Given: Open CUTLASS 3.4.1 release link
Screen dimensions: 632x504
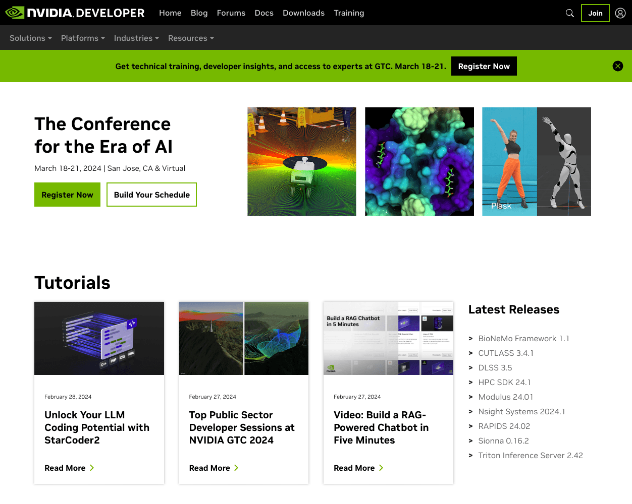Looking at the screenshot, I should coord(506,353).
